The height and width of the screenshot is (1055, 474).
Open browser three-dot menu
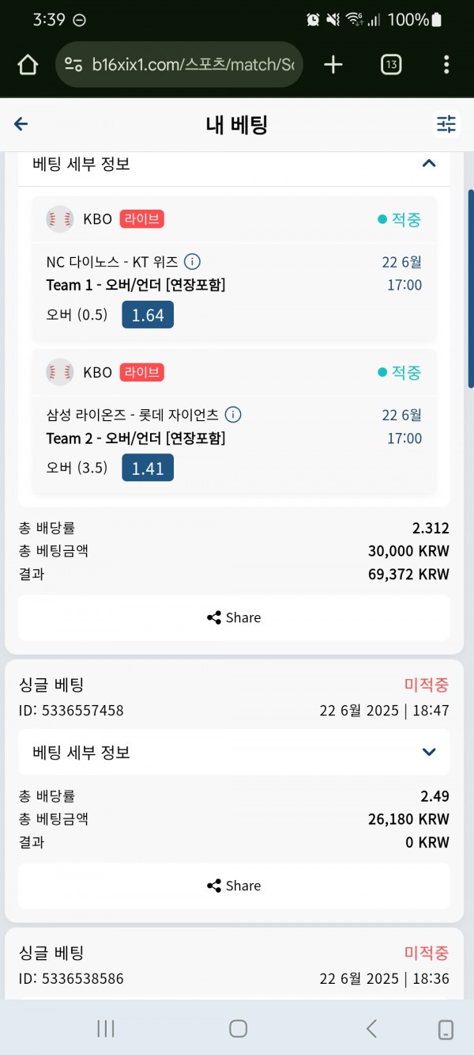click(446, 65)
